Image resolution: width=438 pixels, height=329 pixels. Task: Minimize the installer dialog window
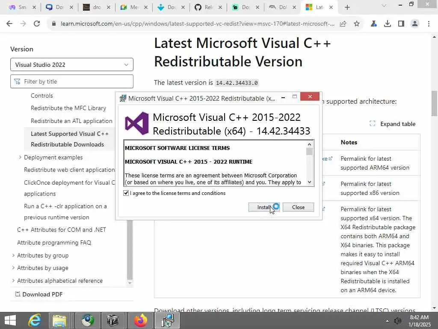coord(283,97)
